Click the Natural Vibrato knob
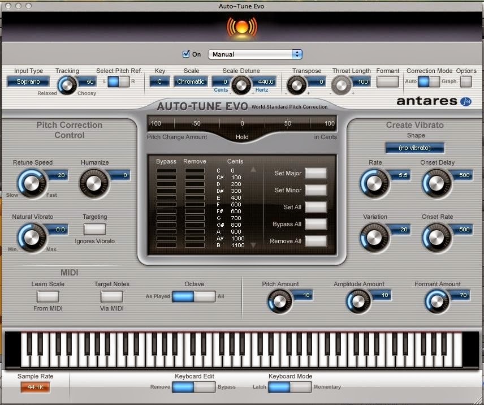The height and width of the screenshot is (405, 484). coord(32,238)
